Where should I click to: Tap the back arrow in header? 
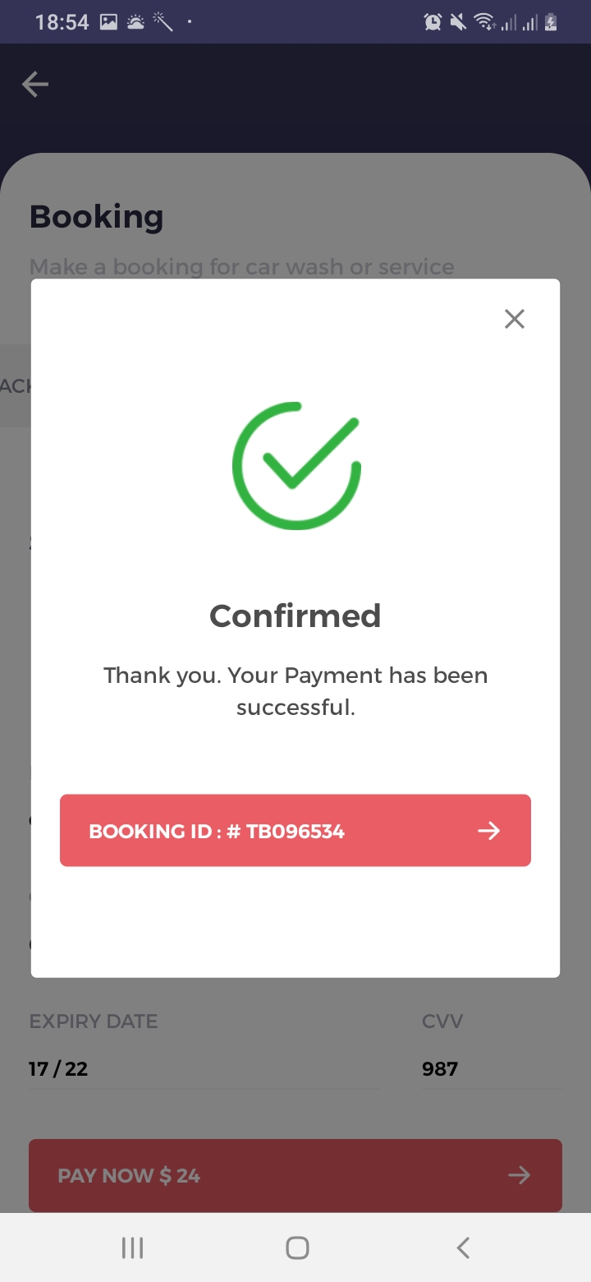[35, 84]
